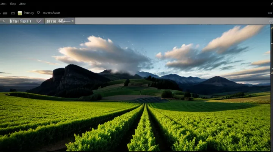Click the small gray icon below the top-right corner
Image resolution: width=273 pixels, height=152 pixels.
click(x=270, y=12)
